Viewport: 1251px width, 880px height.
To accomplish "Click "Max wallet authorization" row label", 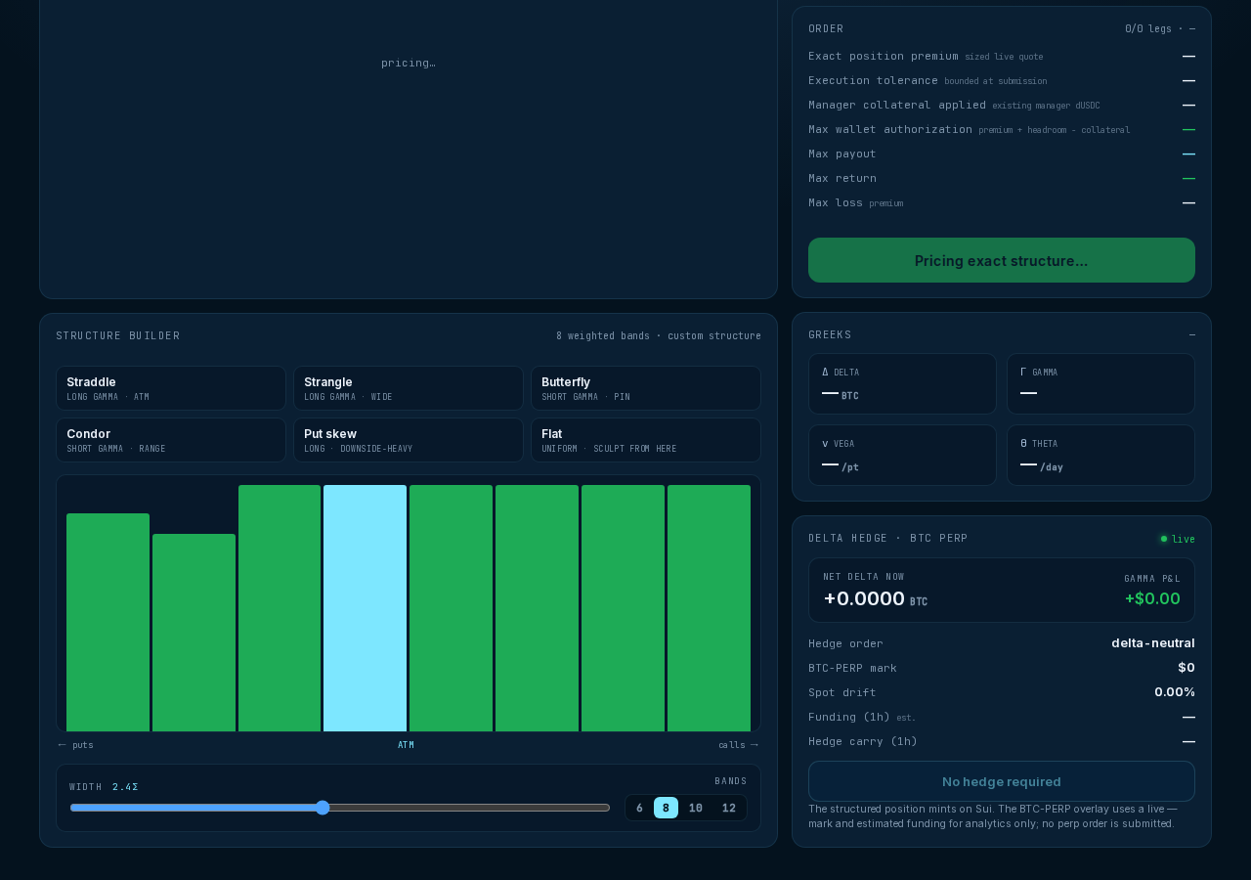I will click(890, 129).
